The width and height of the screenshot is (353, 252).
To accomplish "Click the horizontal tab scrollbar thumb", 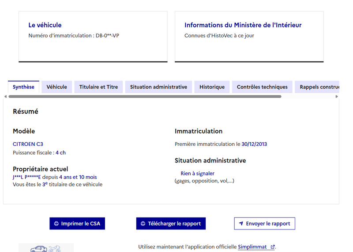I will (x=145, y=96).
